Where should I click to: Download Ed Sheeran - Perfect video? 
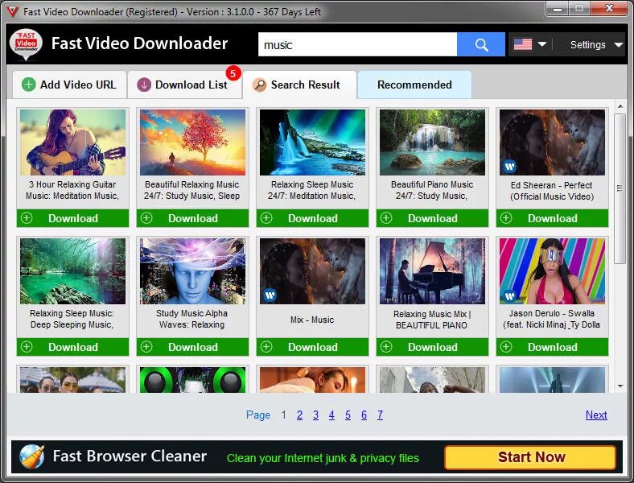pos(552,218)
